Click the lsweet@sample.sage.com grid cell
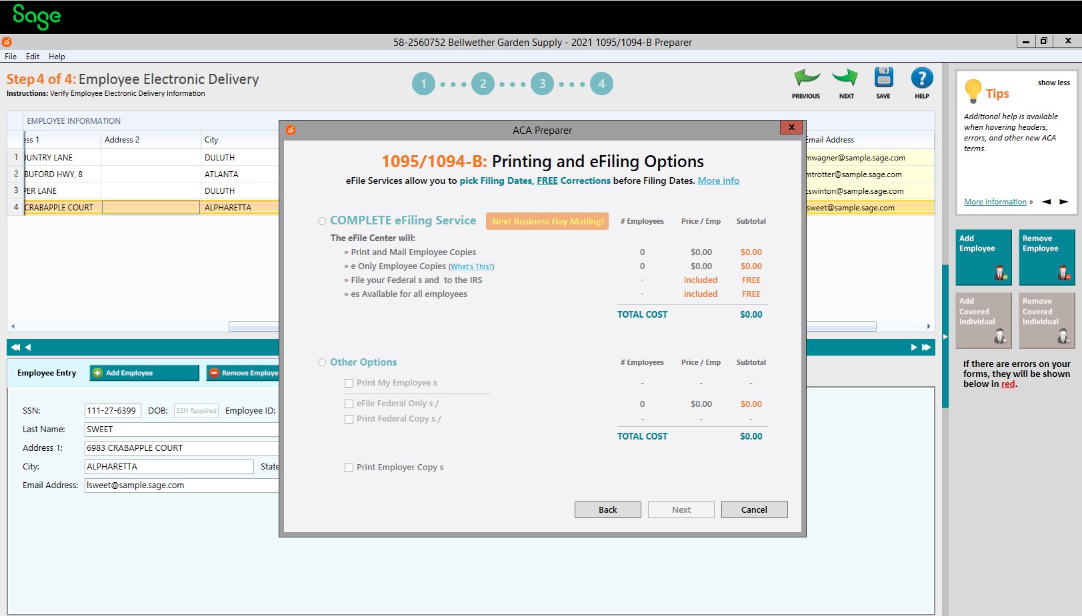This screenshot has width=1082, height=616. click(870, 208)
